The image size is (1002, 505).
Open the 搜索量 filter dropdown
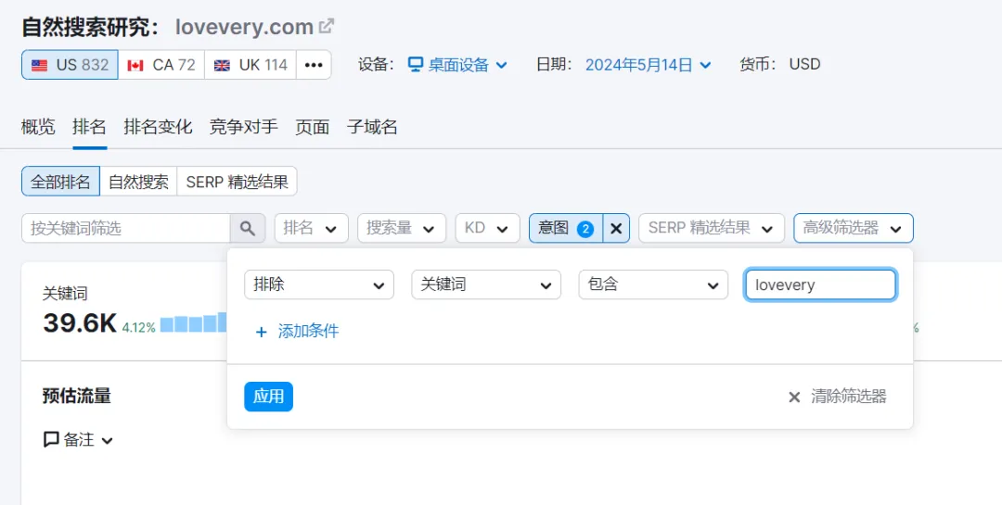[x=402, y=228]
